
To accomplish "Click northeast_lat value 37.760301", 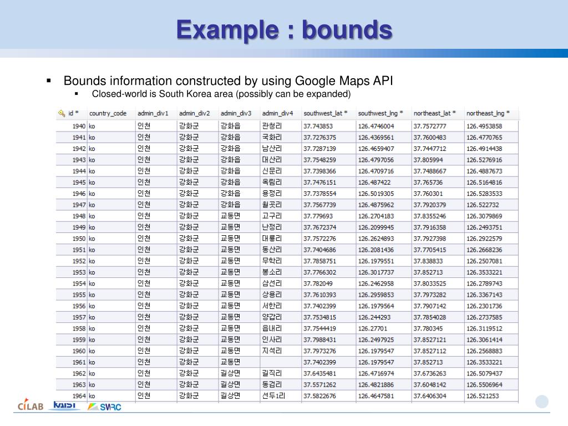I will pyautogui.click(x=428, y=194).
